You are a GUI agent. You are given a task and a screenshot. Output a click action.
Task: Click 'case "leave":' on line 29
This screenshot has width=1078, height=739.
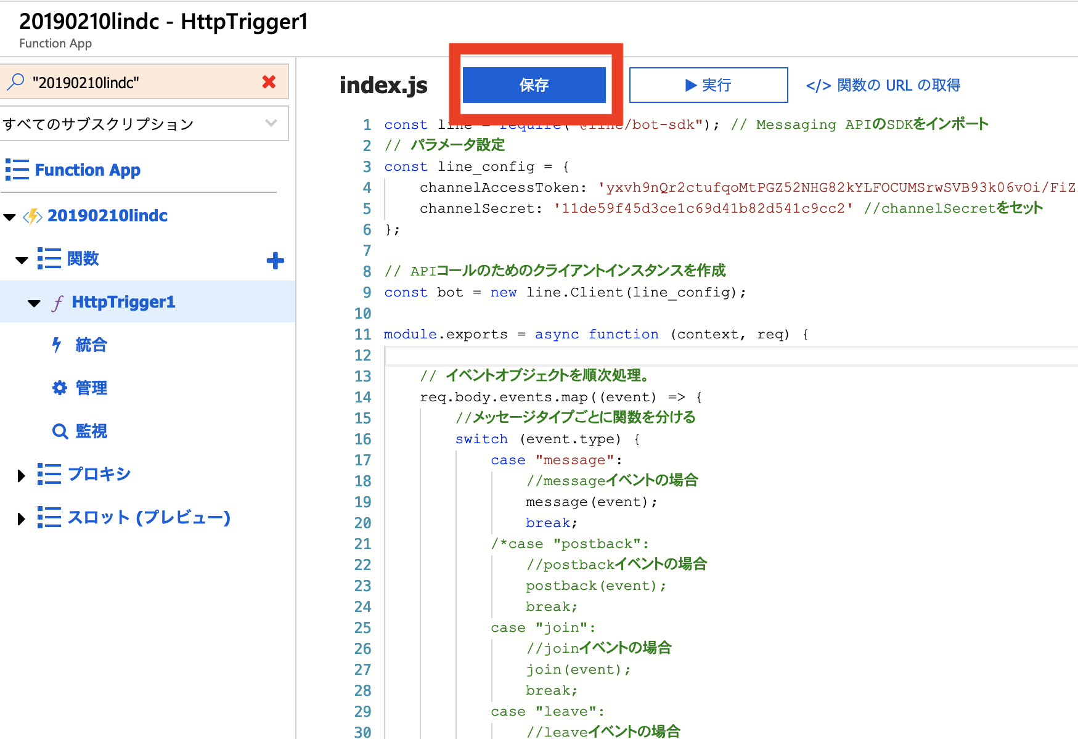click(547, 712)
